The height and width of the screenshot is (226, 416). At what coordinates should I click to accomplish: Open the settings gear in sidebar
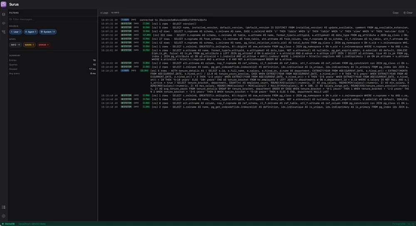click(x=3, y=216)
